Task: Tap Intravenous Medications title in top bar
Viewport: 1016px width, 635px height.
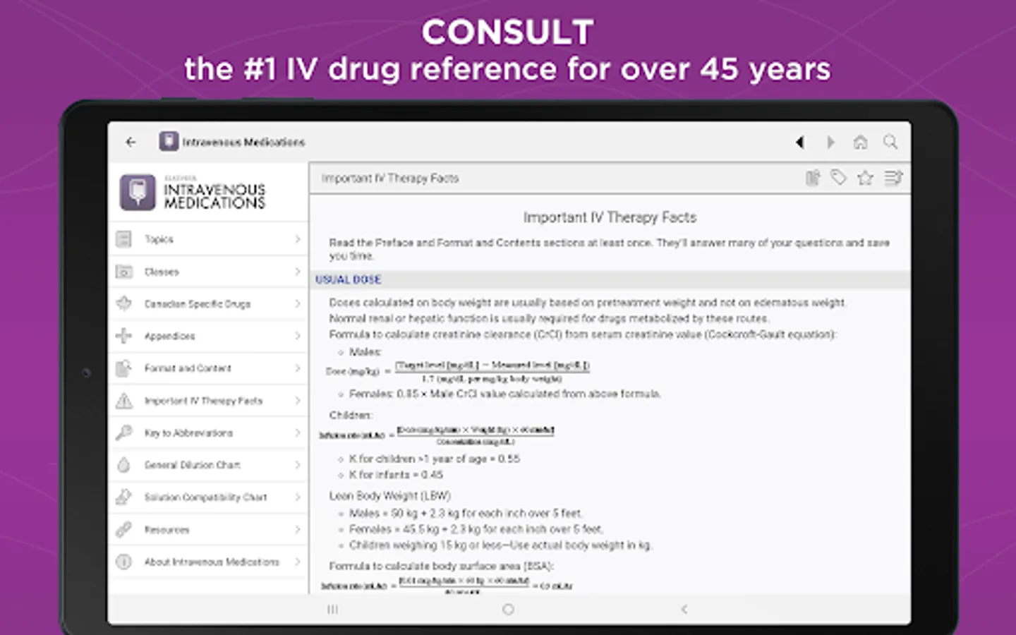Action: click(x=243, y=142)
